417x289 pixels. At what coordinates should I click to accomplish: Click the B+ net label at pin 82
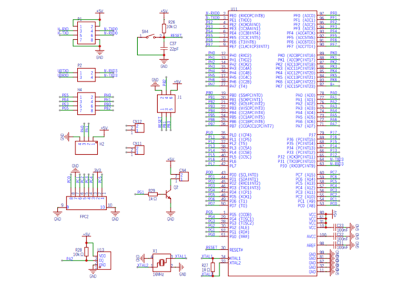coord(332,84)
